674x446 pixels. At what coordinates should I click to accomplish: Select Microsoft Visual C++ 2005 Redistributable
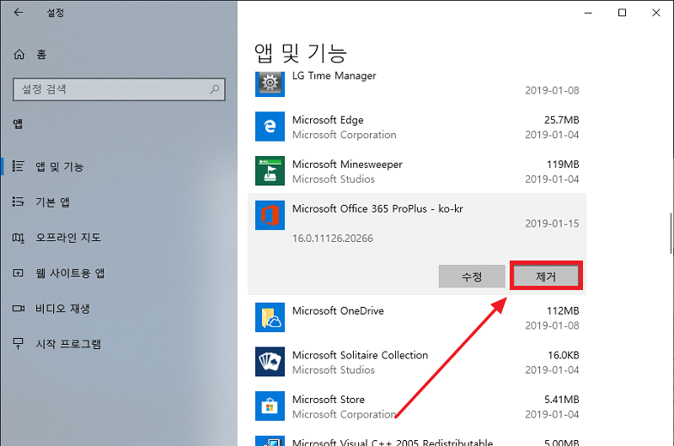pos(393,442)
